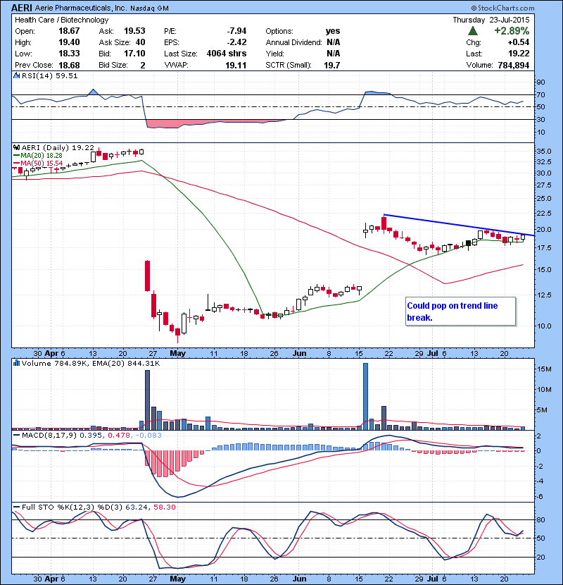563x585 pixels.
Task: Select the Chg value +0.54
Action: pos(518,42)
